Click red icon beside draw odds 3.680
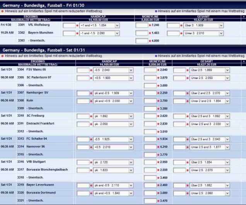 (x=158, y=85)
